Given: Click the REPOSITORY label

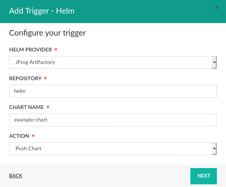Looking at the screenshot, I should click(25, 78).
